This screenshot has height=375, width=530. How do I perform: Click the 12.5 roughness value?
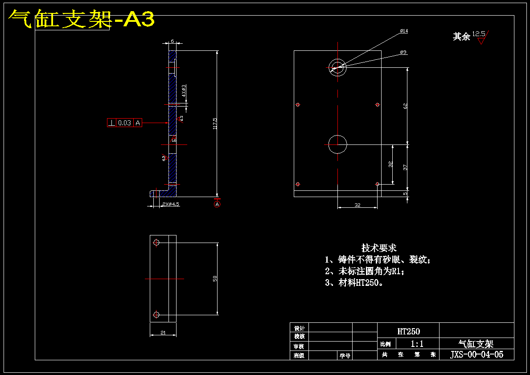(479, 34)
